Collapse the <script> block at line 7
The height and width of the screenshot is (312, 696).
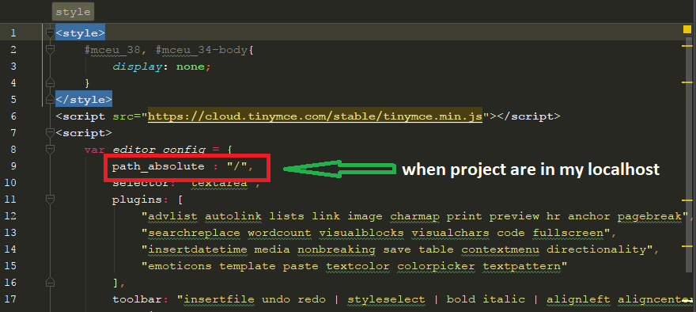point(50,133)
